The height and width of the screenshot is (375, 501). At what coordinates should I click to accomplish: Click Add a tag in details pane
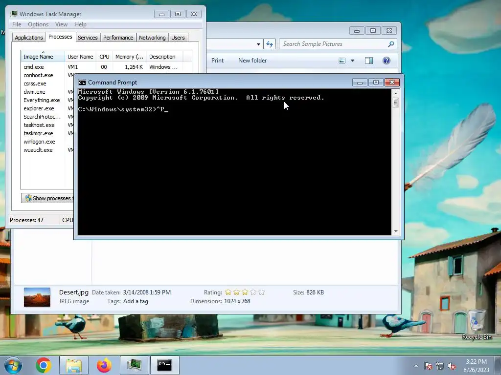coord(136,301)
